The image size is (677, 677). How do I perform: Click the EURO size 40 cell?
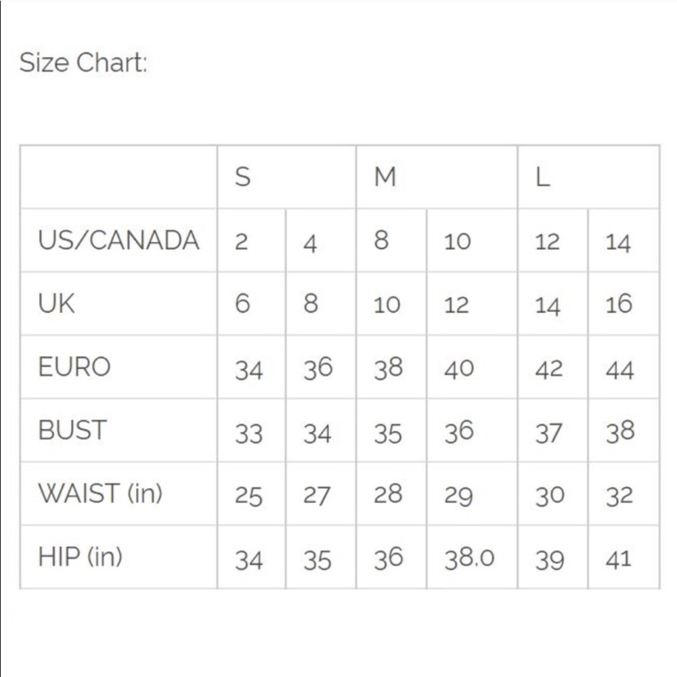click(459, 368)
